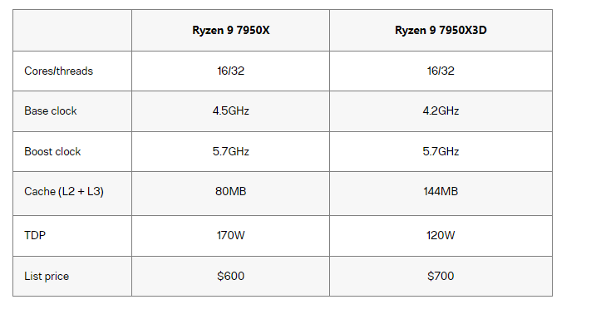Viewport: 596px width, 319px height.
Task: Click 5.7GHz boost clock for 7950X3D
Action: (x=441, y=151)
